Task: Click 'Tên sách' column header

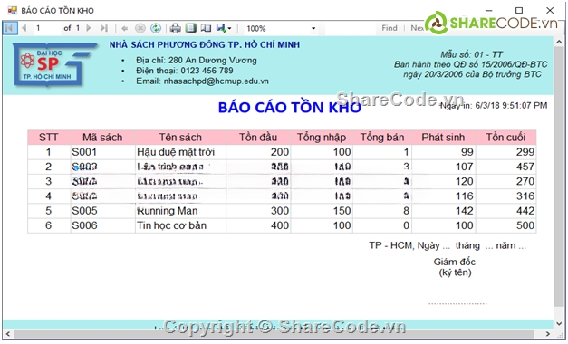Action: [x=180, y=138]
